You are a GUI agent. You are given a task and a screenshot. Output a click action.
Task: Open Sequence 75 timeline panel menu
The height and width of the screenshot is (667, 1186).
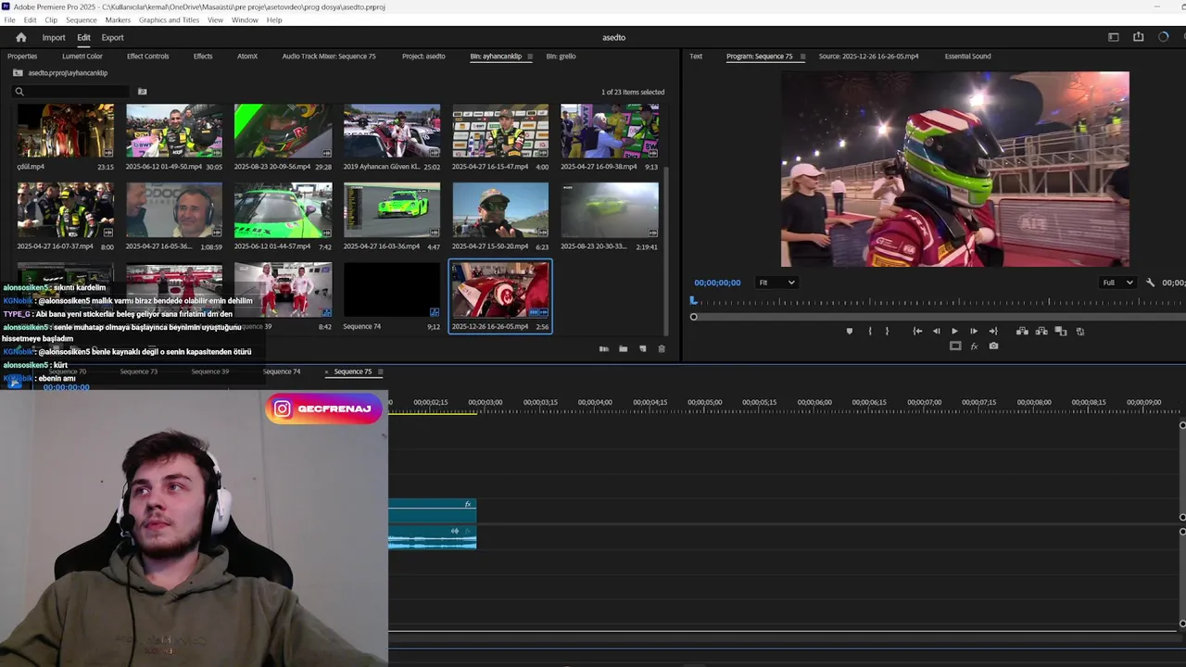pyautogui.click(x=380, y=371)
